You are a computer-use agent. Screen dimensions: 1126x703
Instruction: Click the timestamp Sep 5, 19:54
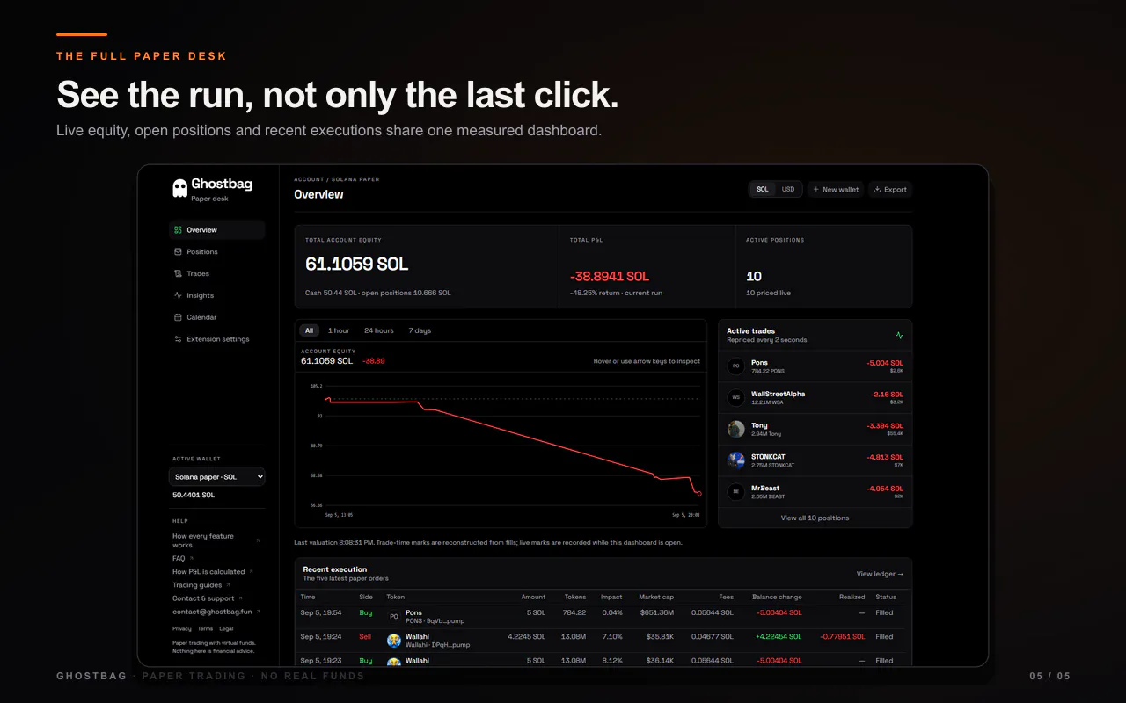[321, 613]
